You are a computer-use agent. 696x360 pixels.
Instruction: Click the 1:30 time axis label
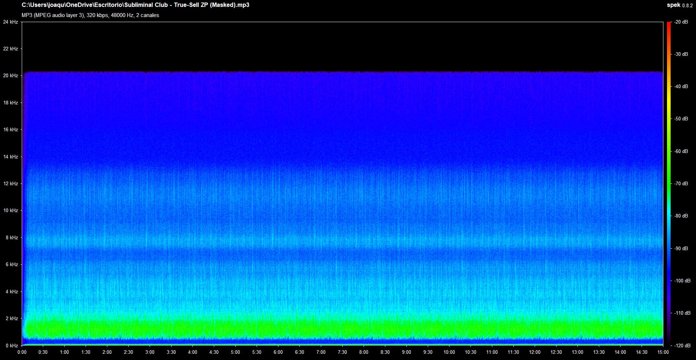tap(86, 352)
